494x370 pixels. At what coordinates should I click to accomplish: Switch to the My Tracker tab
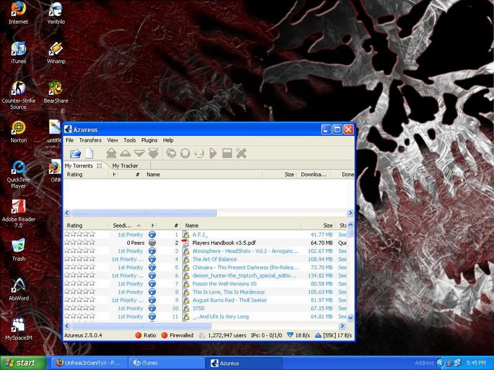click(x=125, y=165)
